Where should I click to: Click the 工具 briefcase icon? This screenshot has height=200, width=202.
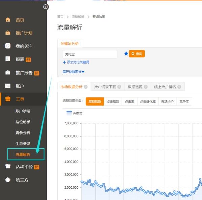pos(8,99)
